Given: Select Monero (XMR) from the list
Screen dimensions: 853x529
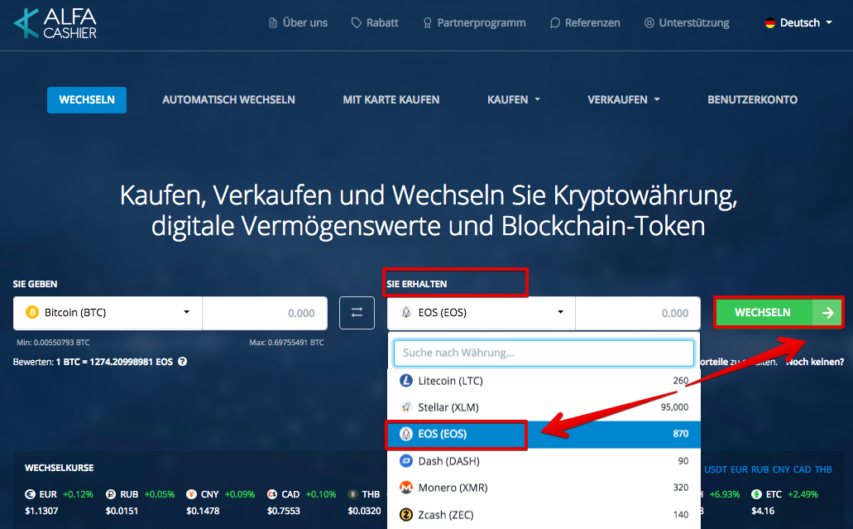Looking at the screenshot, I should (x=544, y=488).
